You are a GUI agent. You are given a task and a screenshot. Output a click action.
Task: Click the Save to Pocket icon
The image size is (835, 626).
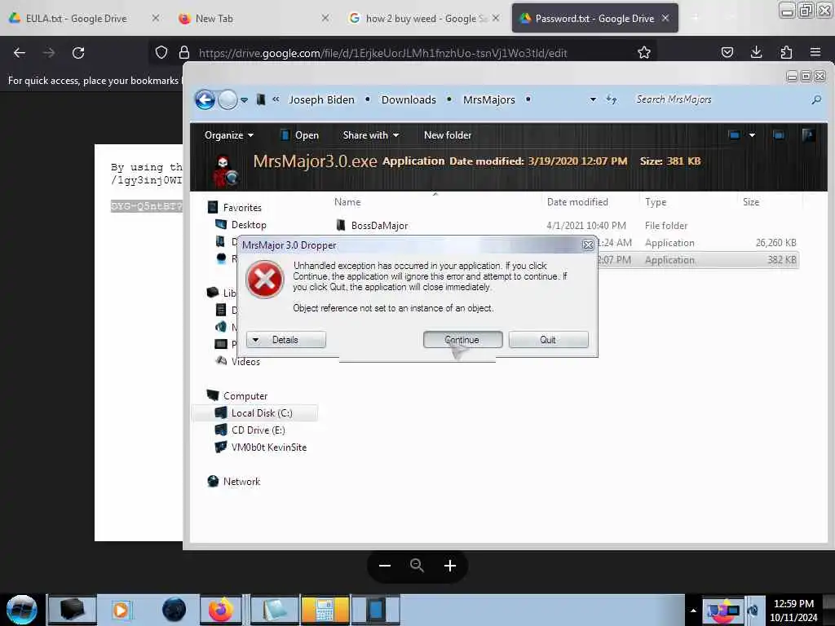(x=727, y=52)
